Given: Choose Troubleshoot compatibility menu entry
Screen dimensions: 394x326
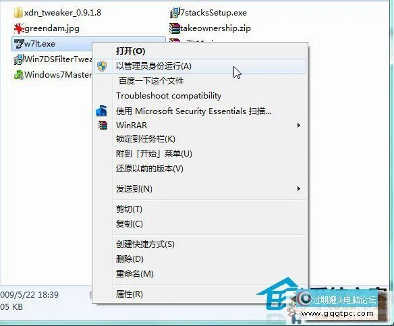Looking at the screenshot, I should pos(169,96).
